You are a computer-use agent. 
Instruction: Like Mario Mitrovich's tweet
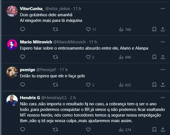pos(88,57)
